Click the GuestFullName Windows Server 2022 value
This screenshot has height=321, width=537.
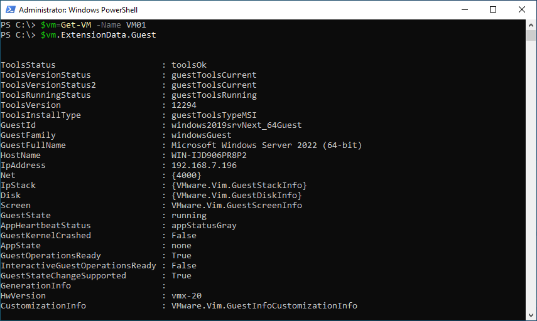click(266, 145)
